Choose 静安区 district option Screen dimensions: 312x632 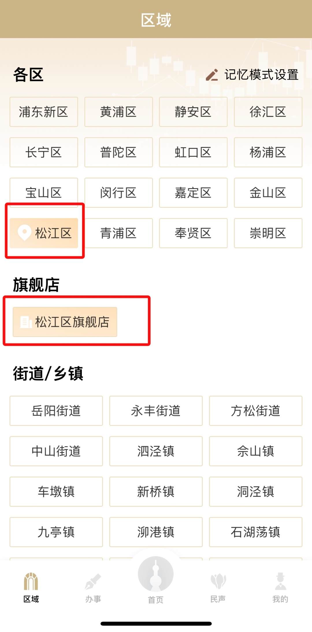click(193, 112)
